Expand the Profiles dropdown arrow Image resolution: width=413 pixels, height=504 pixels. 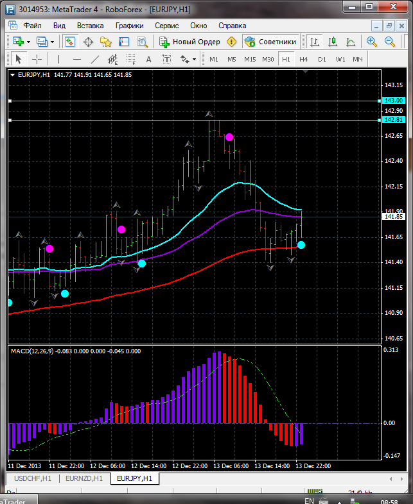click(x=53, y=42)
